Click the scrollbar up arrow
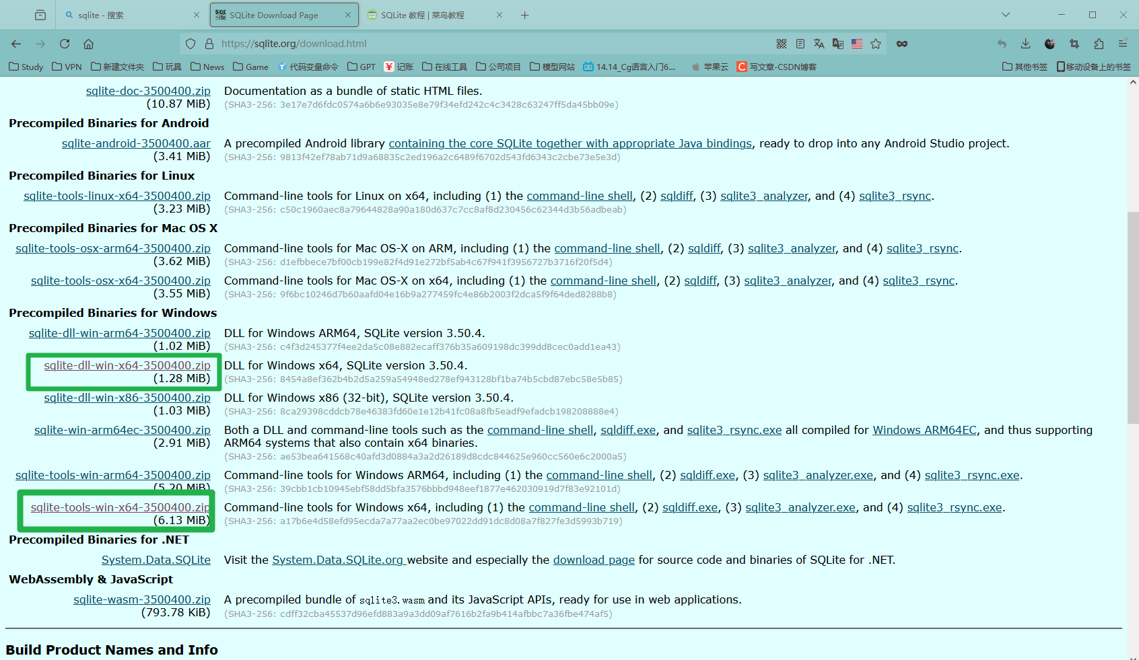The width and height of the screenshot is (1139, 660). click(x=1133, y=83)
